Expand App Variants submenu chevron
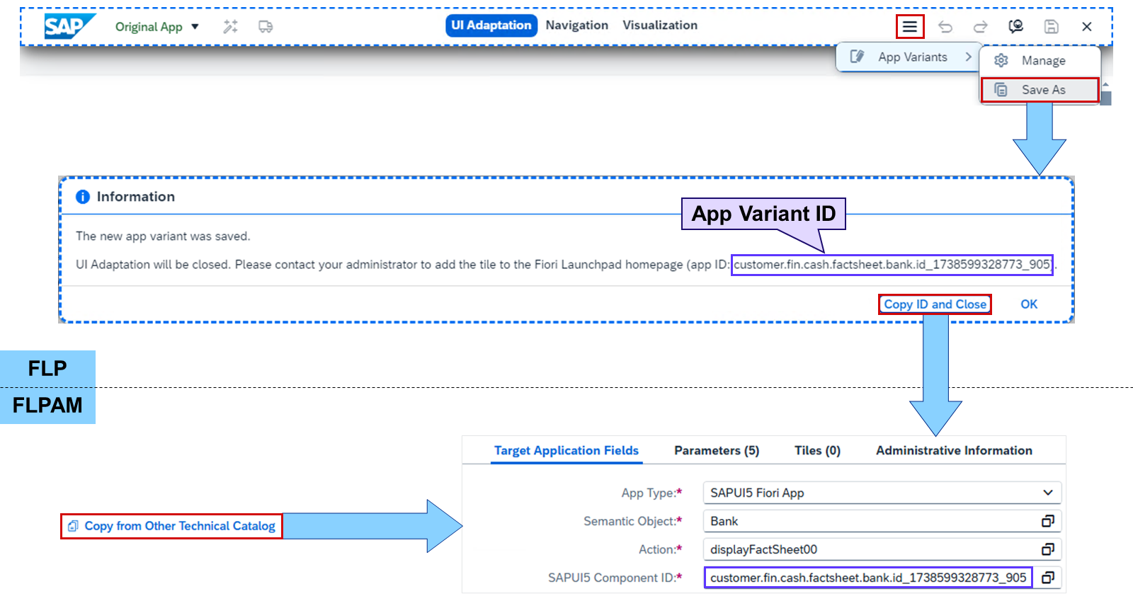1133x601 pixels. 969,57
